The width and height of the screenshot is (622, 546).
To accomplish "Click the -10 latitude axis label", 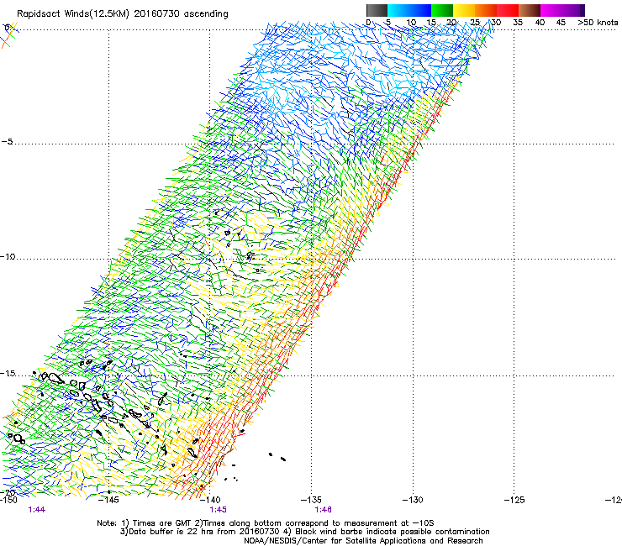I will coord(8,256).
